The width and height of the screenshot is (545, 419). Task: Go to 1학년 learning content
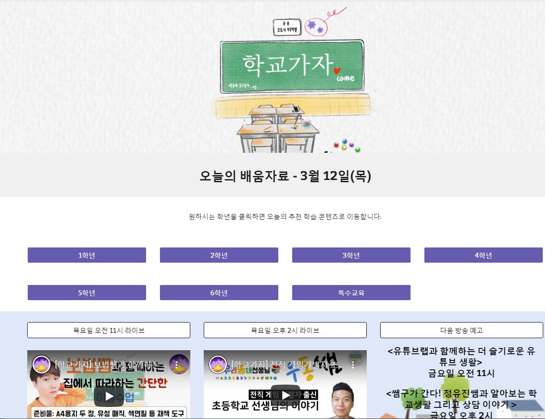coord(87,255)
